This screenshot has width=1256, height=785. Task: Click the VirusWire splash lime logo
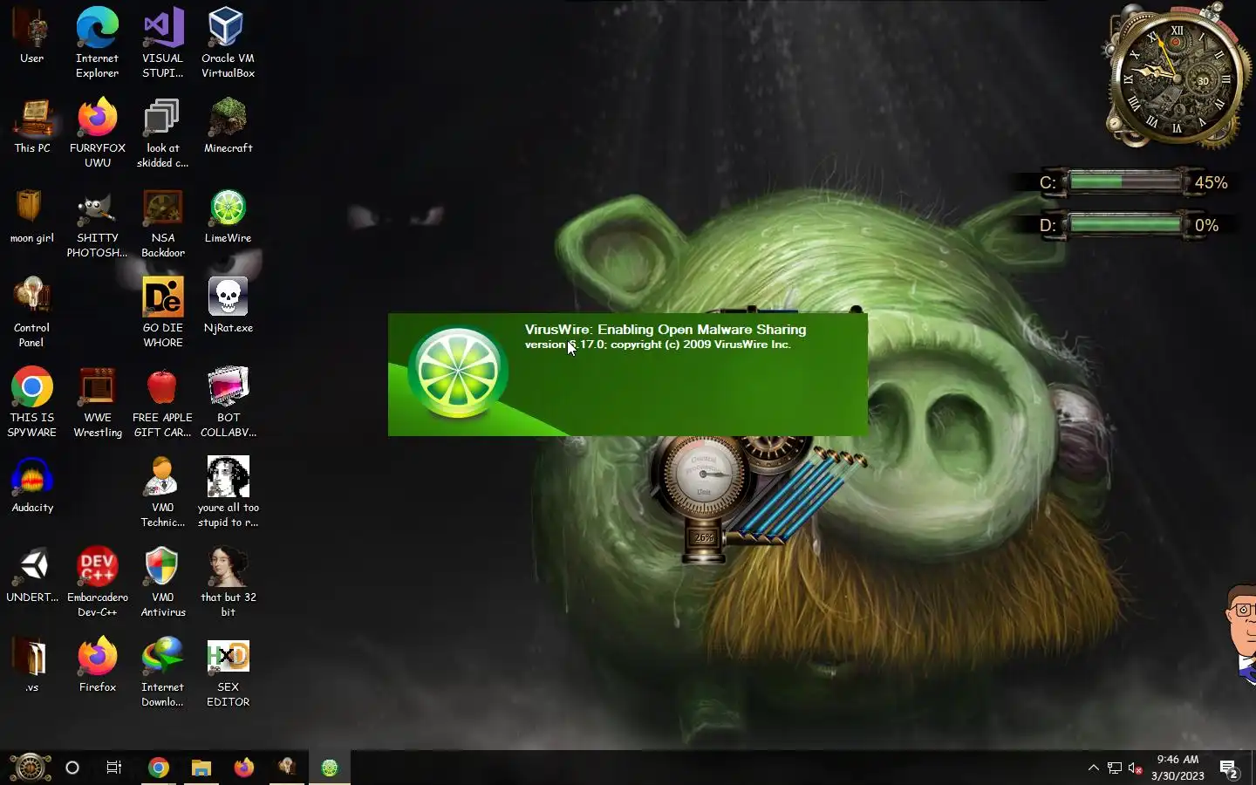point(458,372)
